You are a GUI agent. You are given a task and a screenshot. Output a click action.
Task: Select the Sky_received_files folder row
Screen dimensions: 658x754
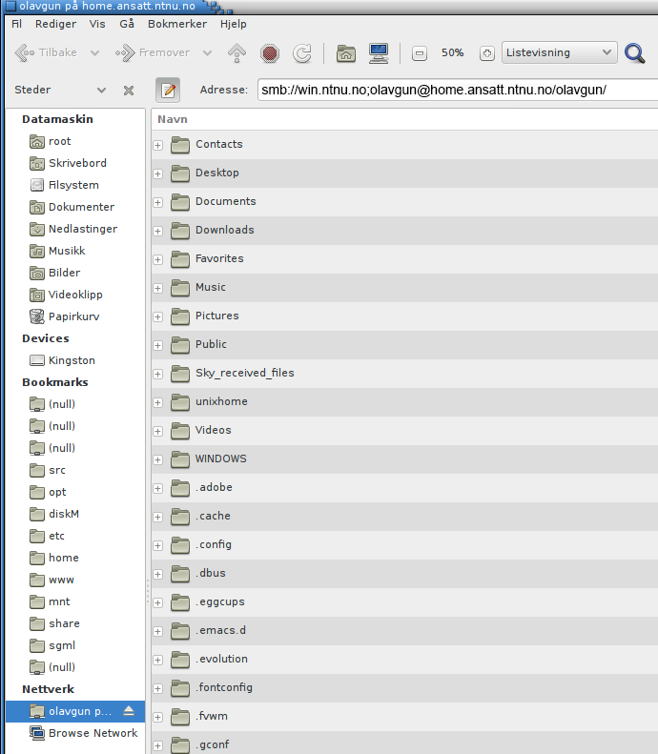[x=404, y=374]
